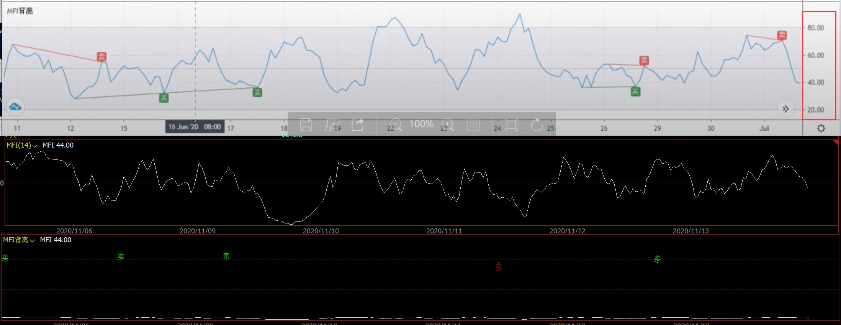
Task: Click the blue cloud logo icon
Action: [x=15, y=107]
